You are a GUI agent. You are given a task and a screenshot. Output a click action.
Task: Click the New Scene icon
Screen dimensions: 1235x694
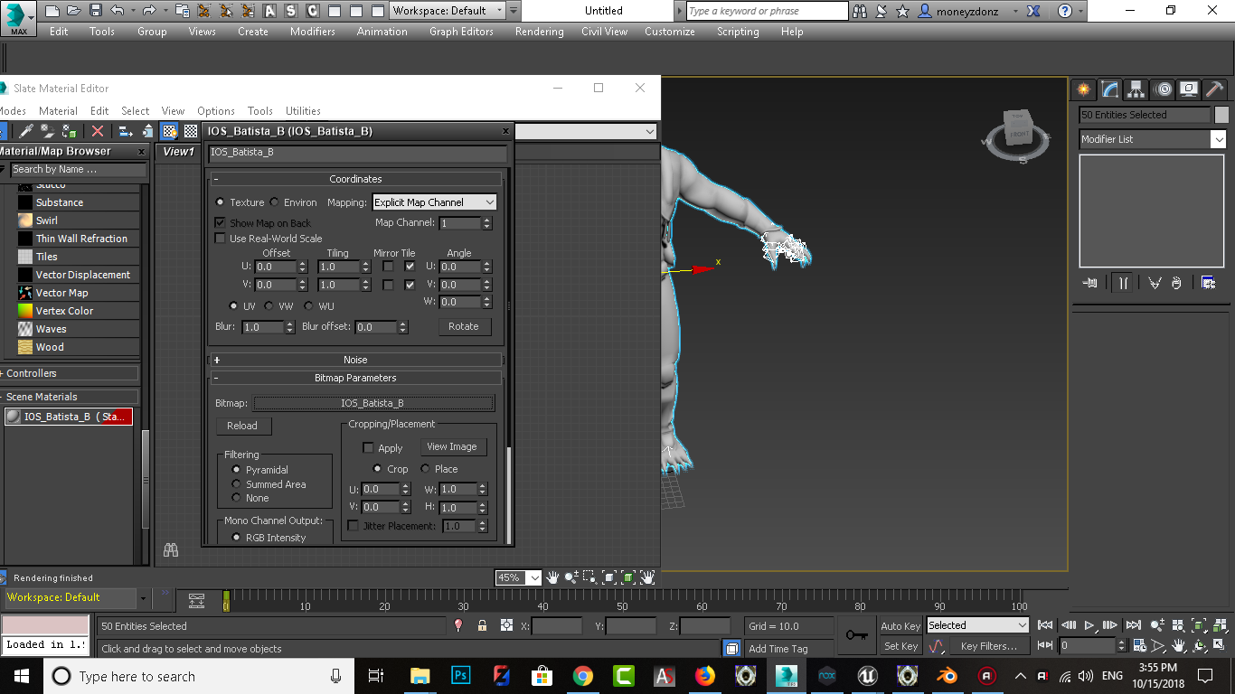point(52,11)
